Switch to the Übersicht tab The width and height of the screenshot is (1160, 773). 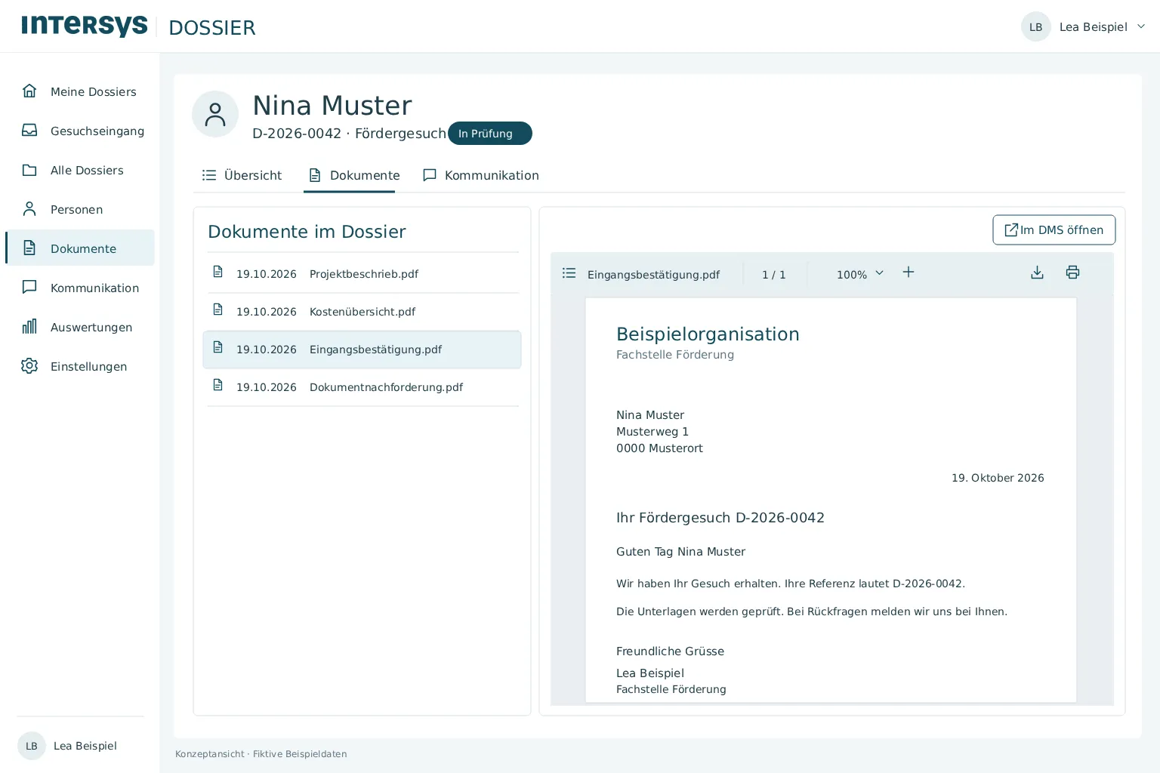click(242, 175)
